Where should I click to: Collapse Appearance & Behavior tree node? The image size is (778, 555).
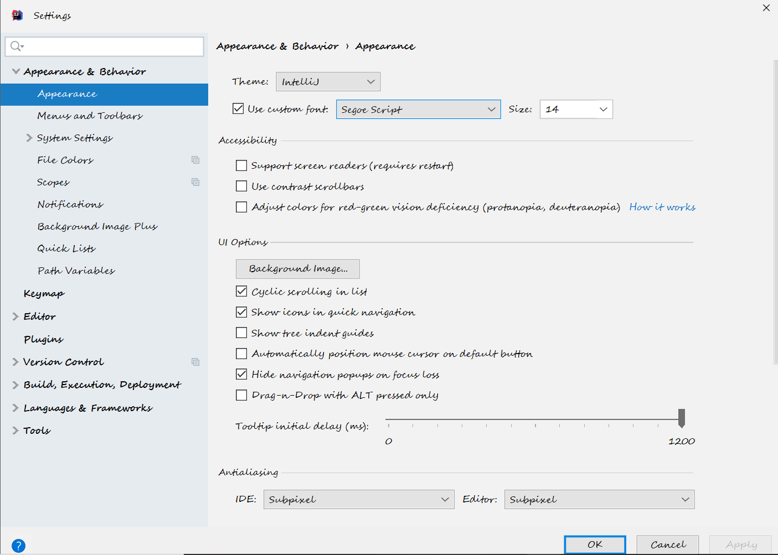16,71
